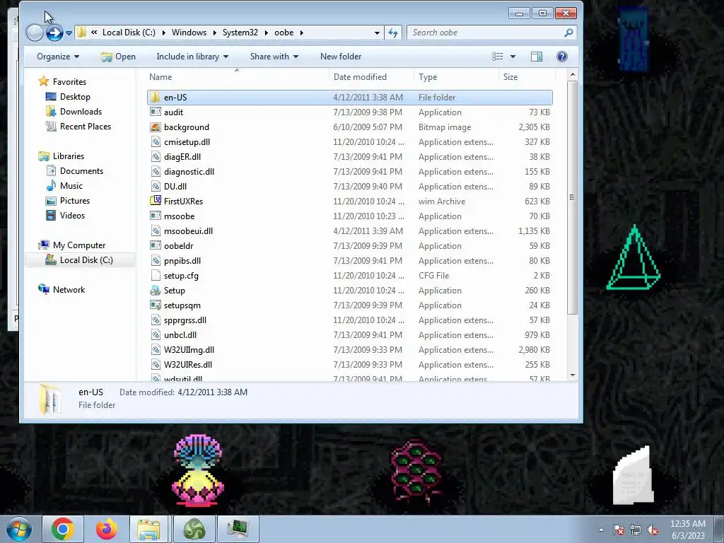Click the Help question mark icon
Screen dimensions: 724x543
(562, 57)
